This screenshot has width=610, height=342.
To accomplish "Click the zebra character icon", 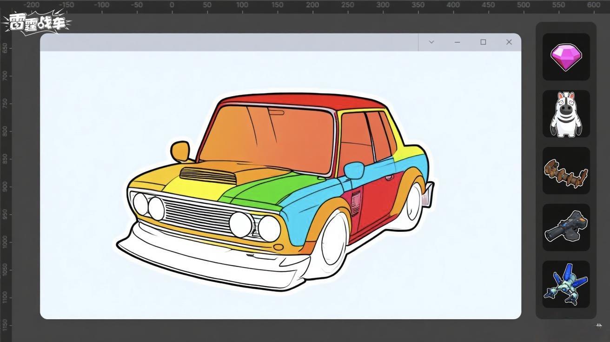I will tap(566, 114).
